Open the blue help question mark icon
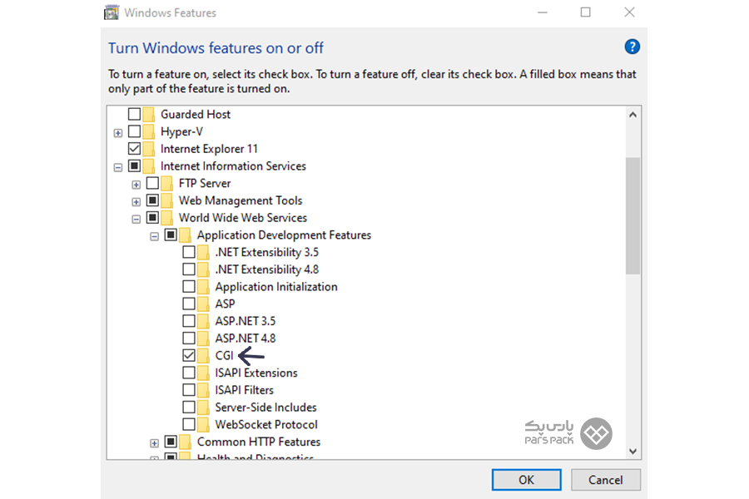Image resolution: width=749 pixels, height=499 pixels. (632, 47)
